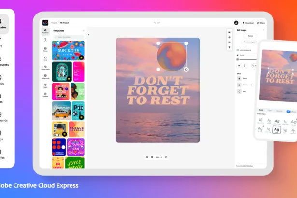
Task: Click the Don't Forget To Rest text on phone
Action: point(280,76)
